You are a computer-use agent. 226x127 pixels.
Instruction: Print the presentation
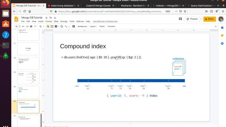point(31,26)
